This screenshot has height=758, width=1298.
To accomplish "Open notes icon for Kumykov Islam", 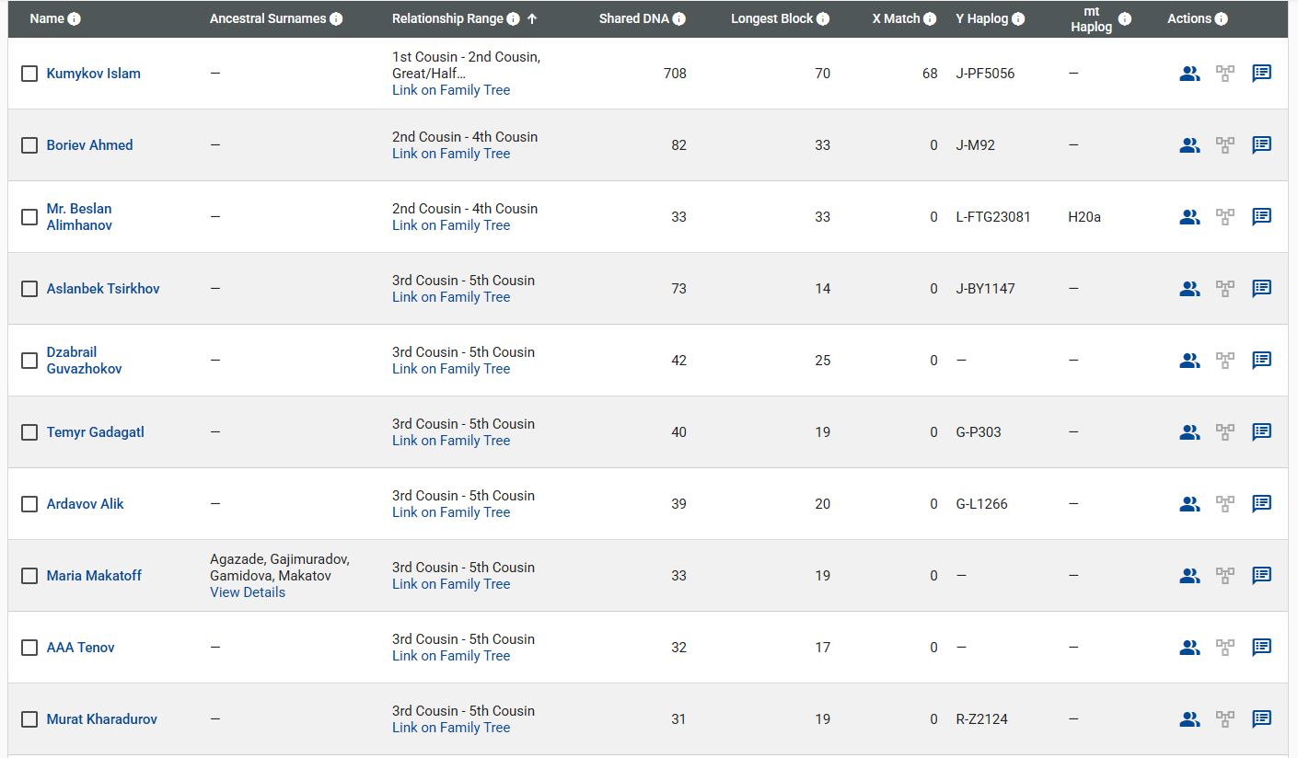I will click(1262, 73).
